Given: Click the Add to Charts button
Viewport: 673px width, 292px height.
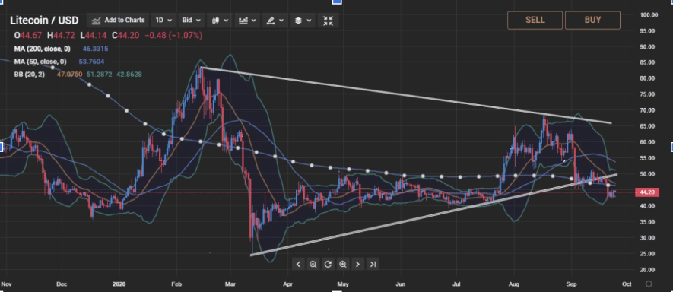Looking at the screenshot, I should click(119, 21).
